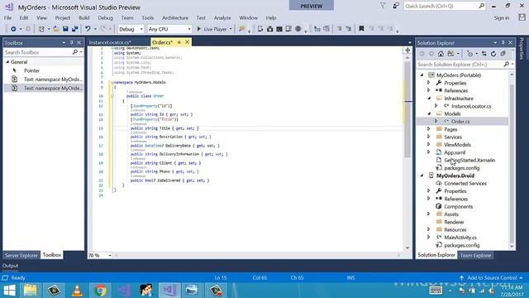Select MainActivity.cs in Solution Explorer

pos(460,238)
